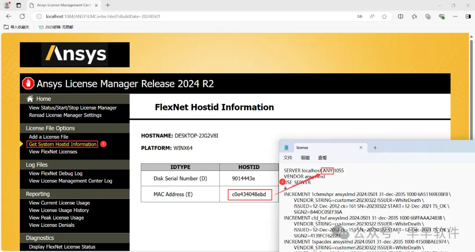
Task: Click the Notepad app icon in license window
Action: 286,148
